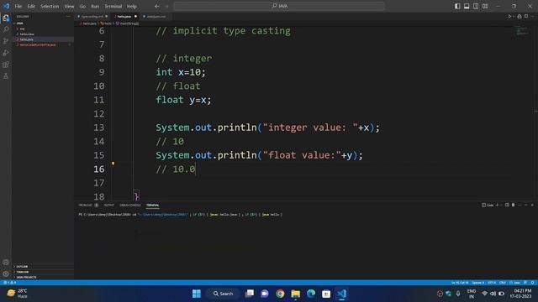Switch to the first editor tab

(92, 17)
